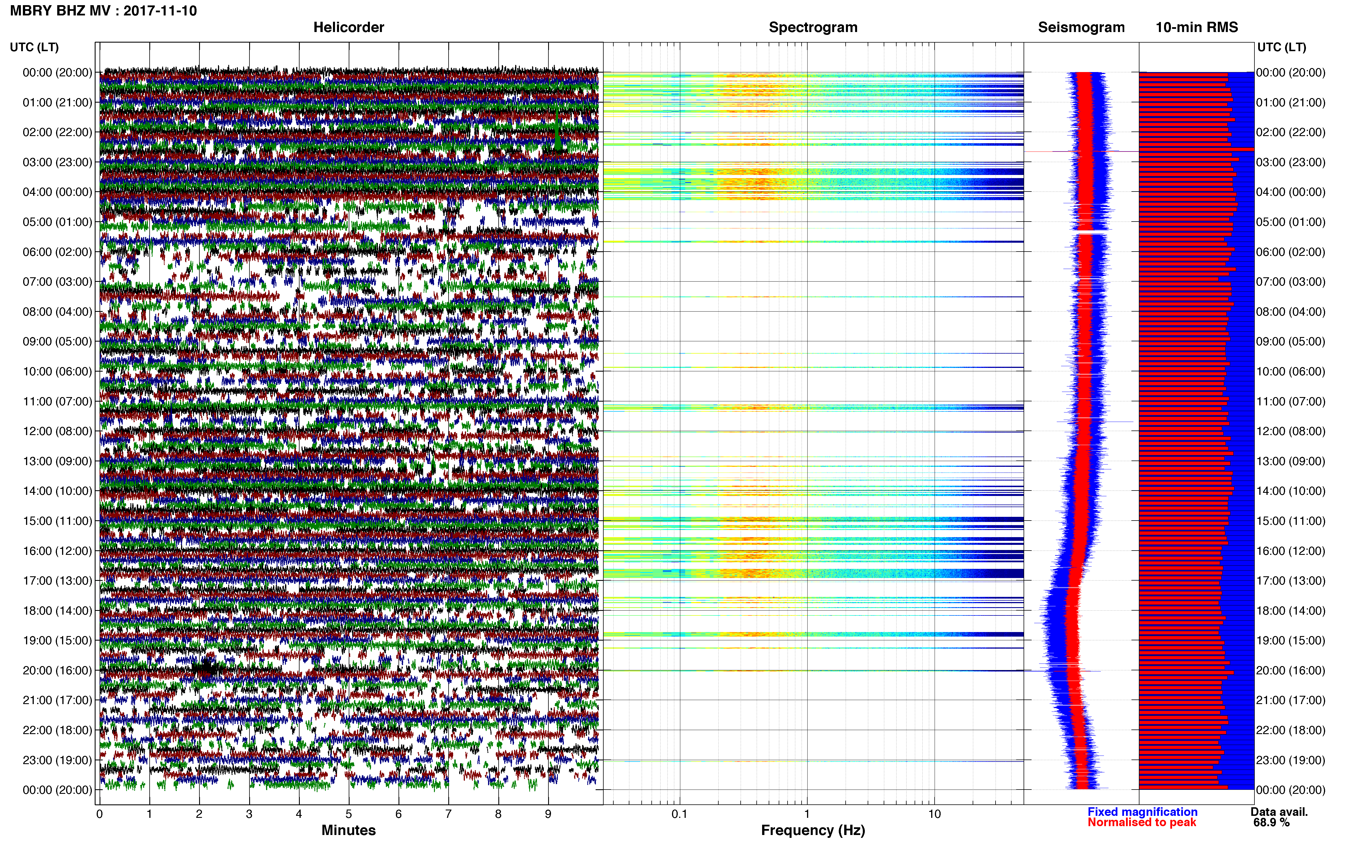Click '19:00 (15:00)' on the Helicorder time axis
The image size is (1356, 847).
[x=57, y=640]
